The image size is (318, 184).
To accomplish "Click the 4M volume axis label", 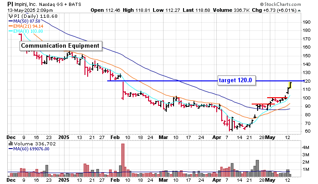I will [306, 148].
